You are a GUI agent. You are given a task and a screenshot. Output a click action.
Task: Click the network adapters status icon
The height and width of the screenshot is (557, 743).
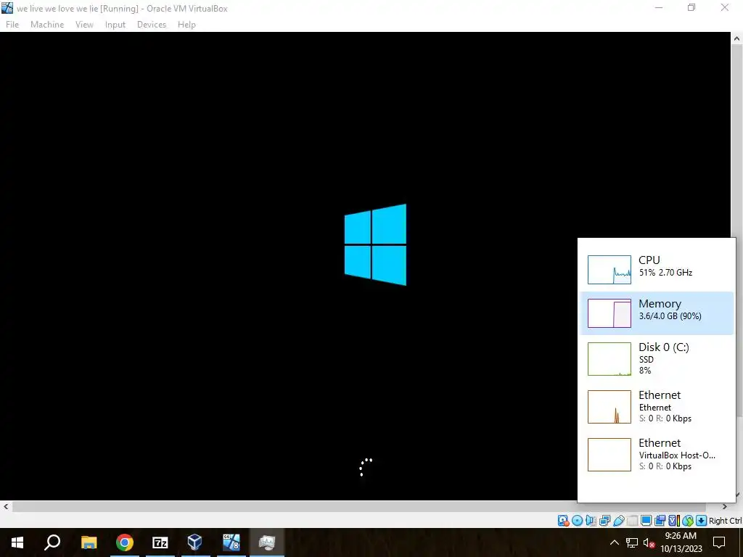point(604,521)
